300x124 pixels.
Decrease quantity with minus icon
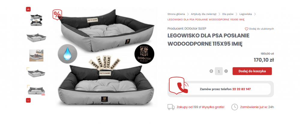tap(211, 71)
